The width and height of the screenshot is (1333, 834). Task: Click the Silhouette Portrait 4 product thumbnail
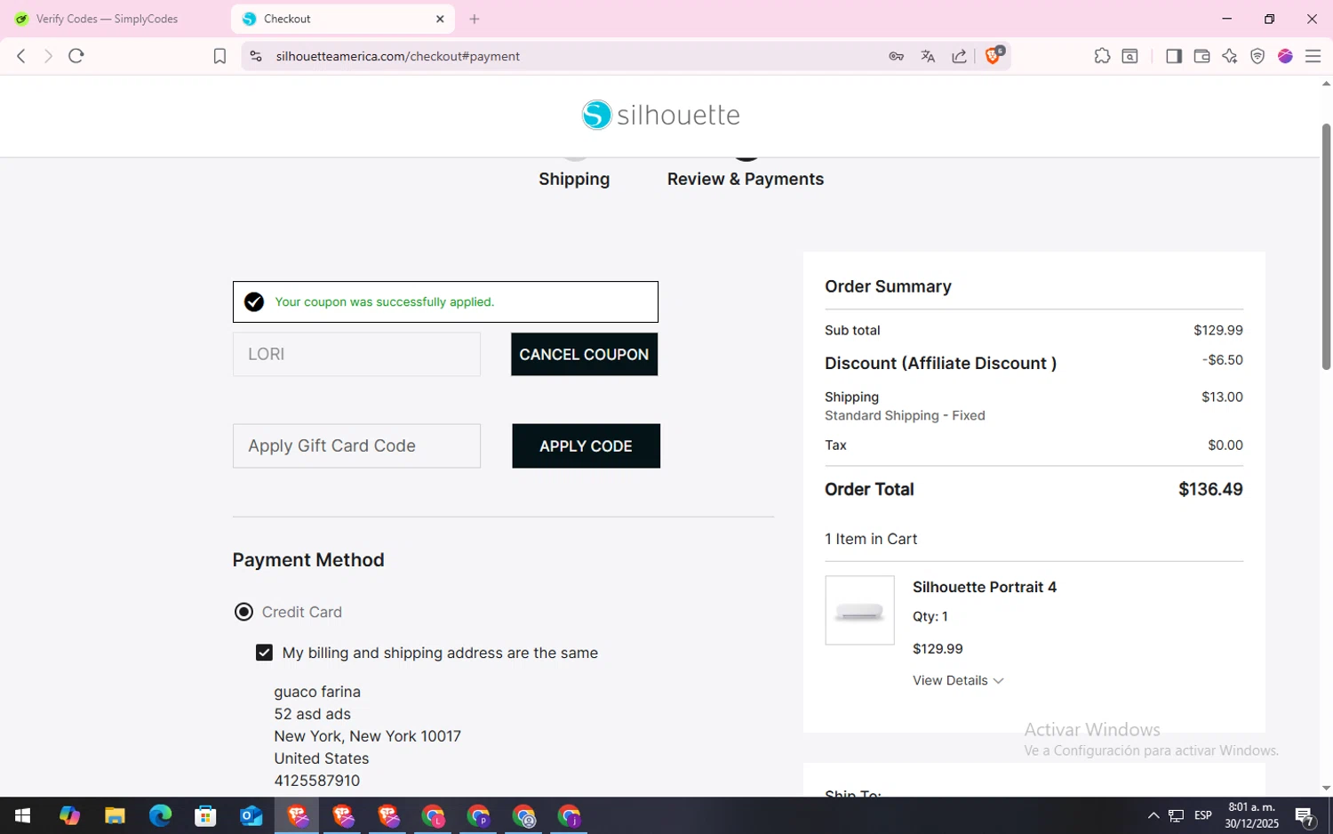click(859, 610)
